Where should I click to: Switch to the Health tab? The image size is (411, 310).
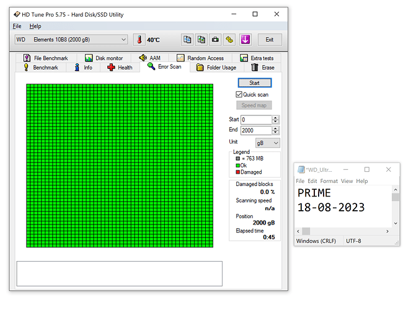(x=120, y=68)
